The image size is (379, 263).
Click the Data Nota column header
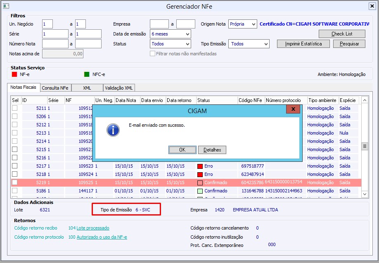[x=128, y=100]
